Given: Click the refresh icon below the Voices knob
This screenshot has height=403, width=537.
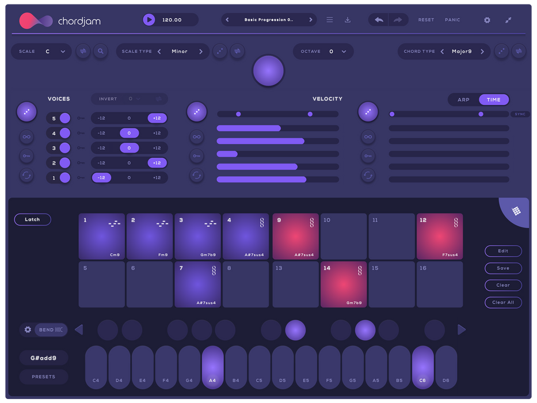Looking at the screenshot, I should pos(26,176).
